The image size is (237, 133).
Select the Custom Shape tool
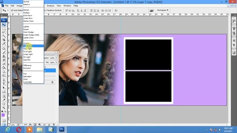point(4,92)
